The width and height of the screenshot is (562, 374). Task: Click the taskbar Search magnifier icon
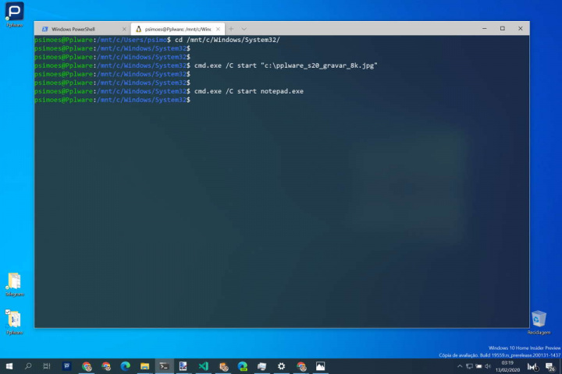[29, 366]
